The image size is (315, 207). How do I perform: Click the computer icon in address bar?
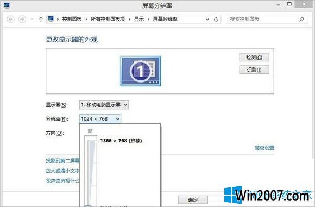click(x=51, y=19)
